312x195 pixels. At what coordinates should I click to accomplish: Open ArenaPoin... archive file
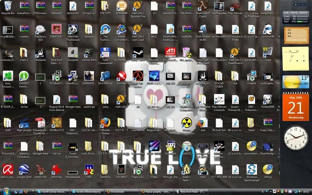pos(24,6)
